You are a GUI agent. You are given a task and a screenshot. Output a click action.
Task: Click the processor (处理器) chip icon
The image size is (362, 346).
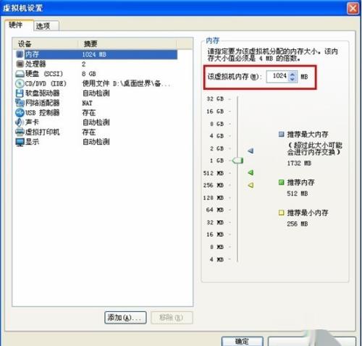(20, 64)
